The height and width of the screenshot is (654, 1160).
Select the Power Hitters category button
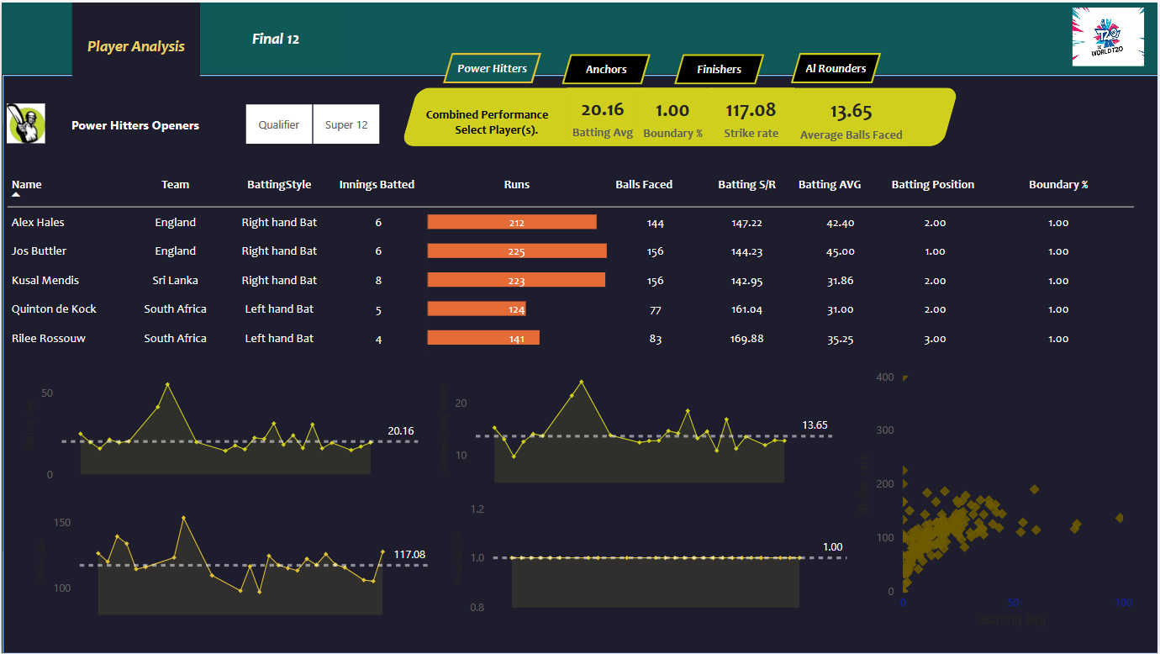493,69
